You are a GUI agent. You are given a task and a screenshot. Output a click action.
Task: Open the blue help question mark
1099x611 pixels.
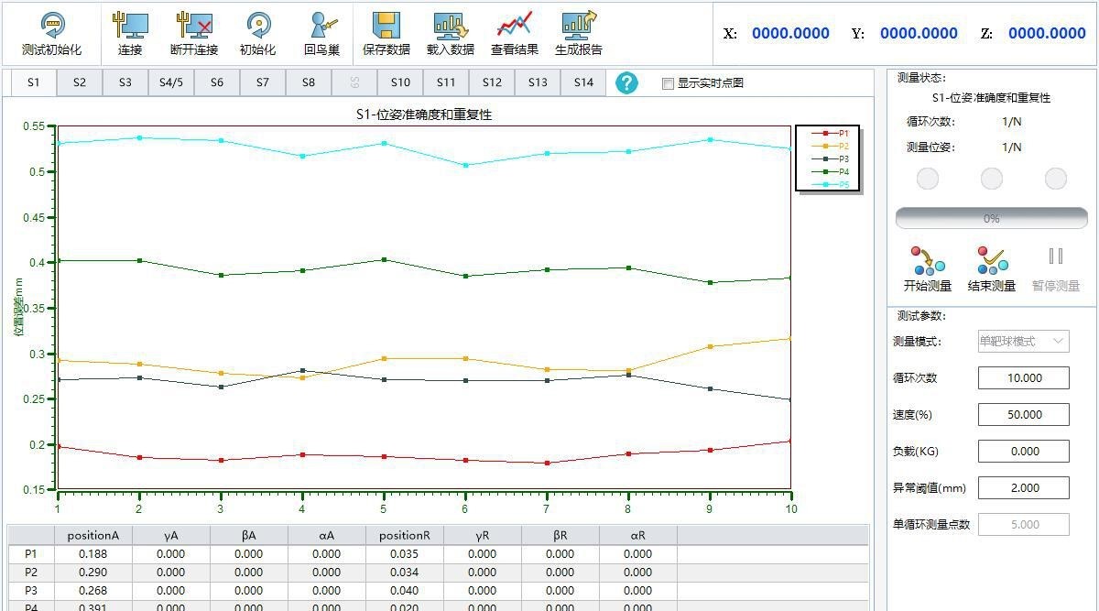tap(626, 82)
